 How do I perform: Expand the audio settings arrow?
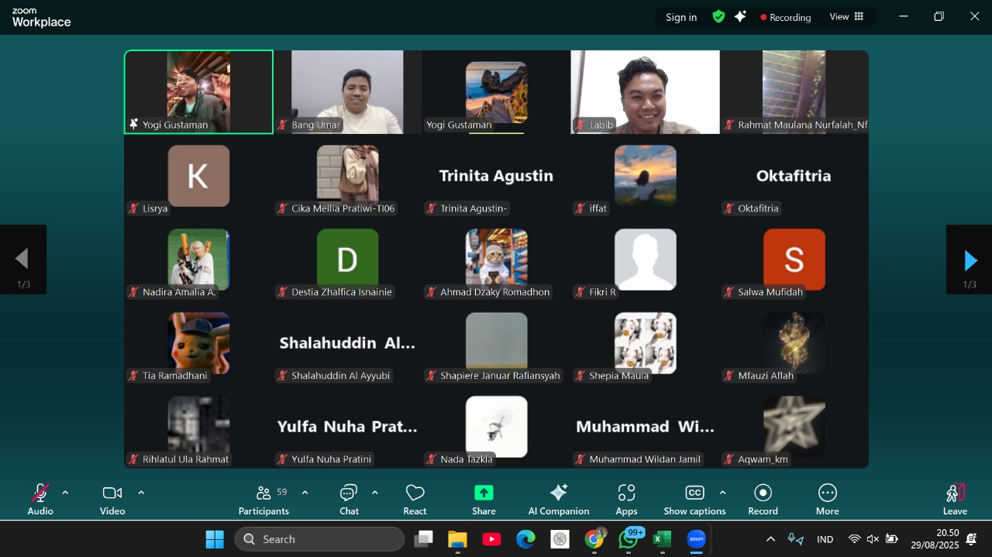[x=65, y=493]
